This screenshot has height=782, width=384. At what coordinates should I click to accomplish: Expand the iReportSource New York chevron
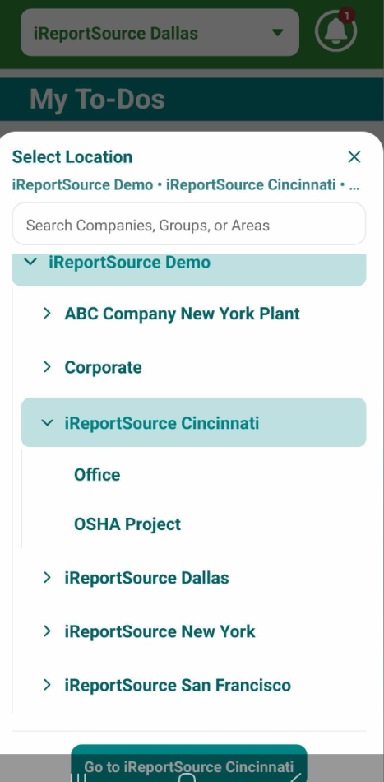[x=48, y=631]
